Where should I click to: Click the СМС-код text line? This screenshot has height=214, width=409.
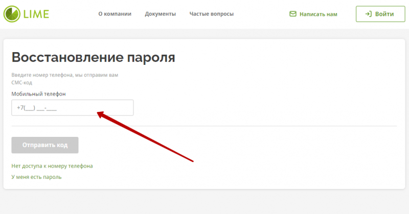click(22, 82)
